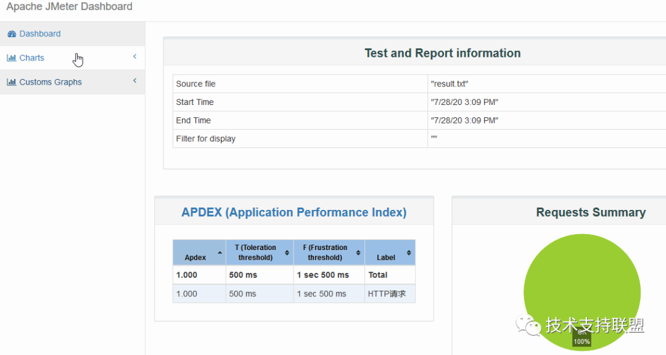This screenshot has width=666, height=355.
Task: Click APDEX (Application Performance Index) heading link
Action: pyautogui.click(x=294, y=212)
